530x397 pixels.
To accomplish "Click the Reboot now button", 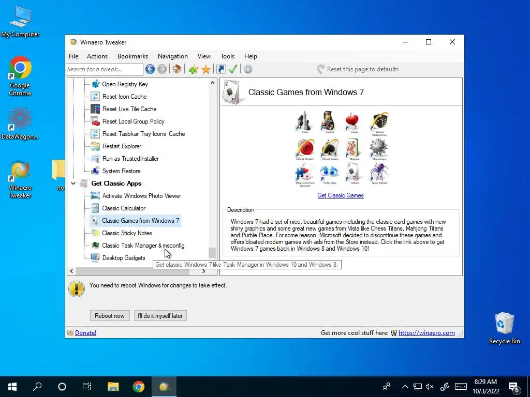I will (110, 316).
